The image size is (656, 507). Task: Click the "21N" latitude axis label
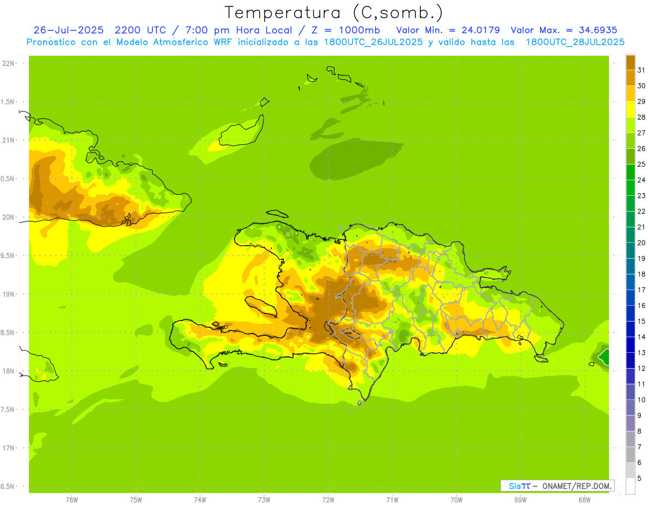click(8, 141)
